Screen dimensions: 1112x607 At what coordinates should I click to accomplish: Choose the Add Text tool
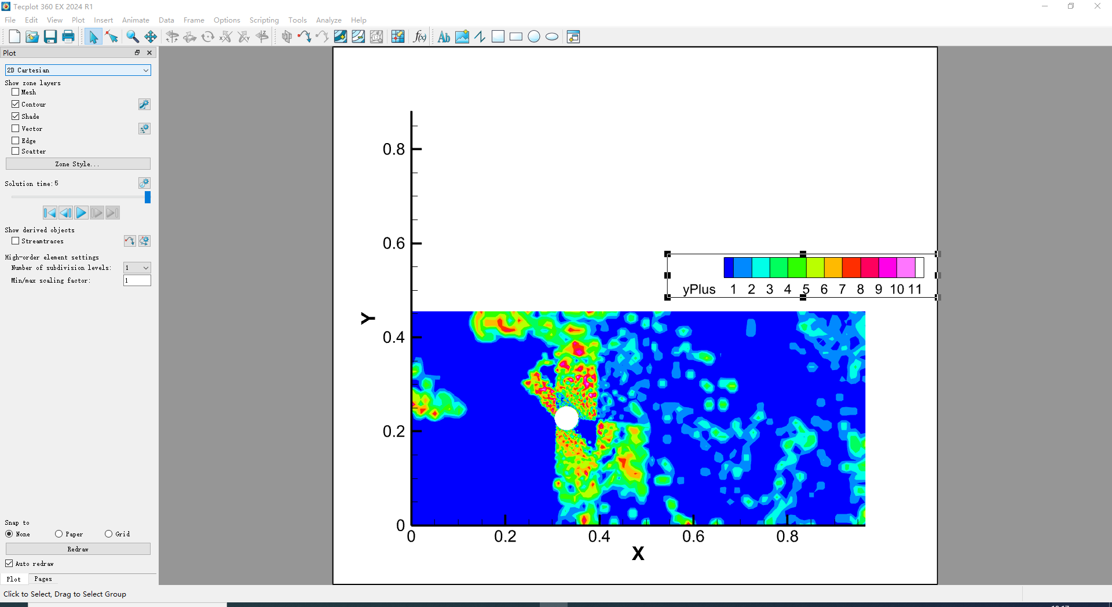click(x=444, y=37)
